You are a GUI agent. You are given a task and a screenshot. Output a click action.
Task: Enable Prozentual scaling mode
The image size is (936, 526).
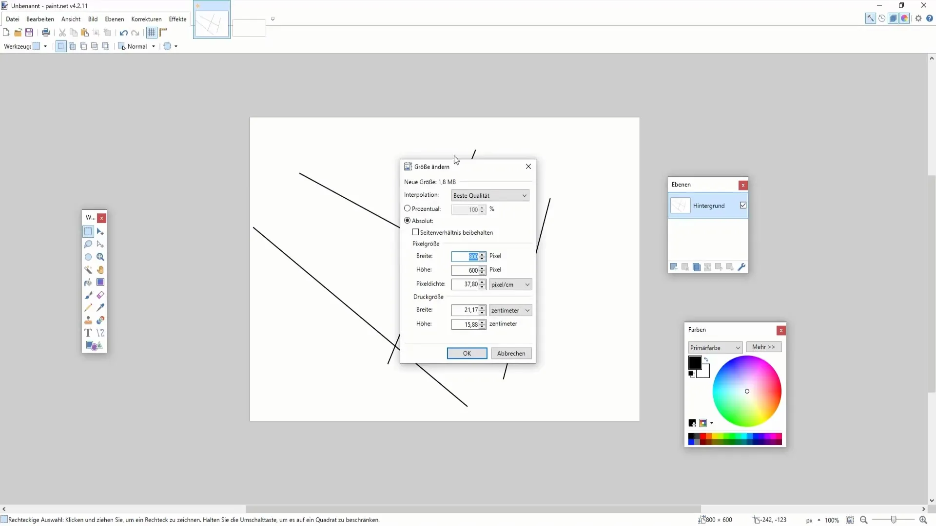tap(407, 208)
